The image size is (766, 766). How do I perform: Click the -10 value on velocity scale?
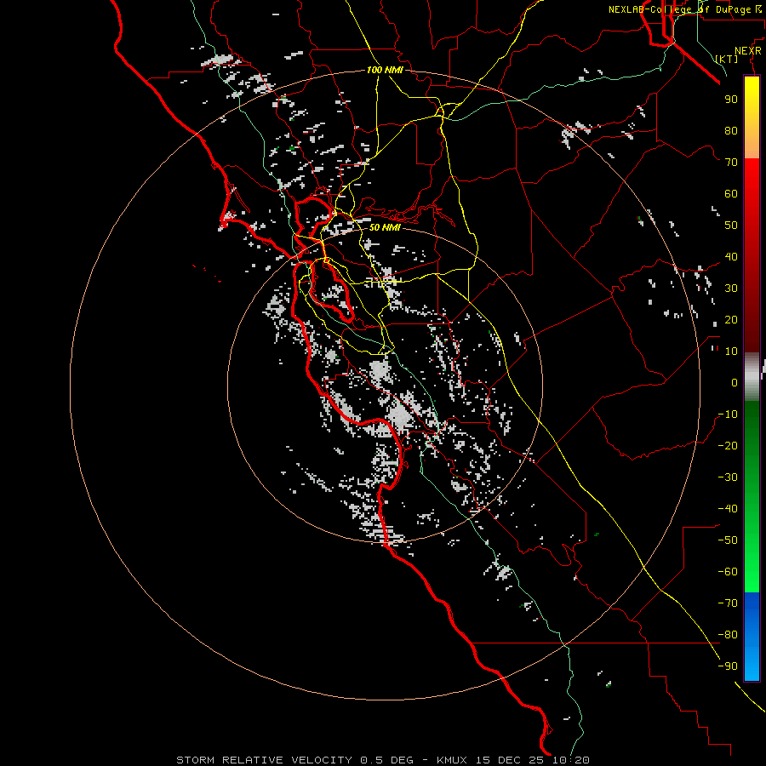click(728, 414)
